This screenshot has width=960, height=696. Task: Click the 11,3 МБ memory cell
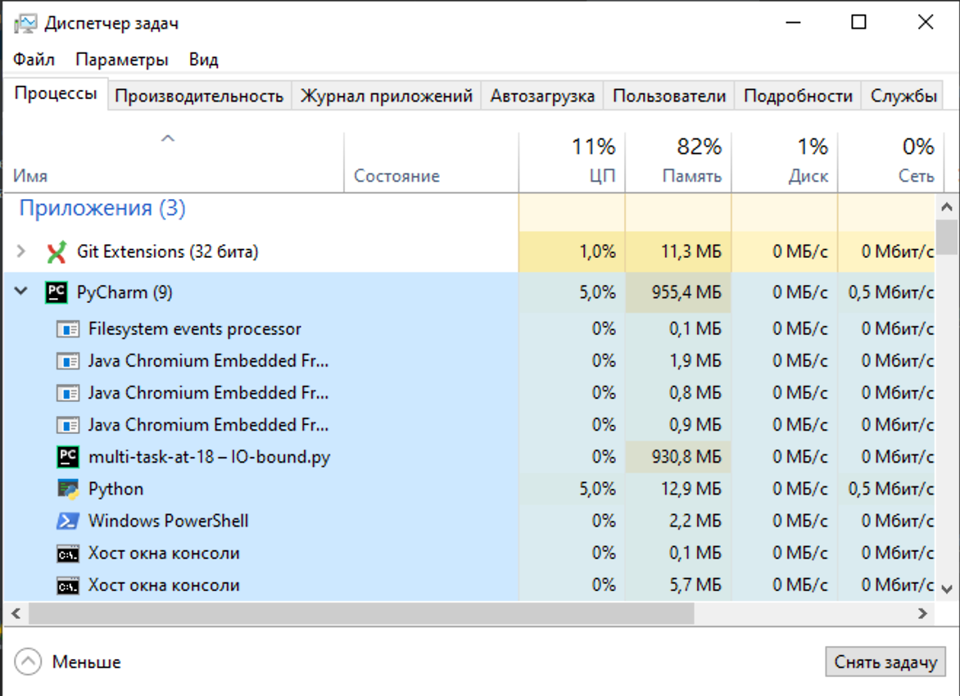[x=678, y=251]
